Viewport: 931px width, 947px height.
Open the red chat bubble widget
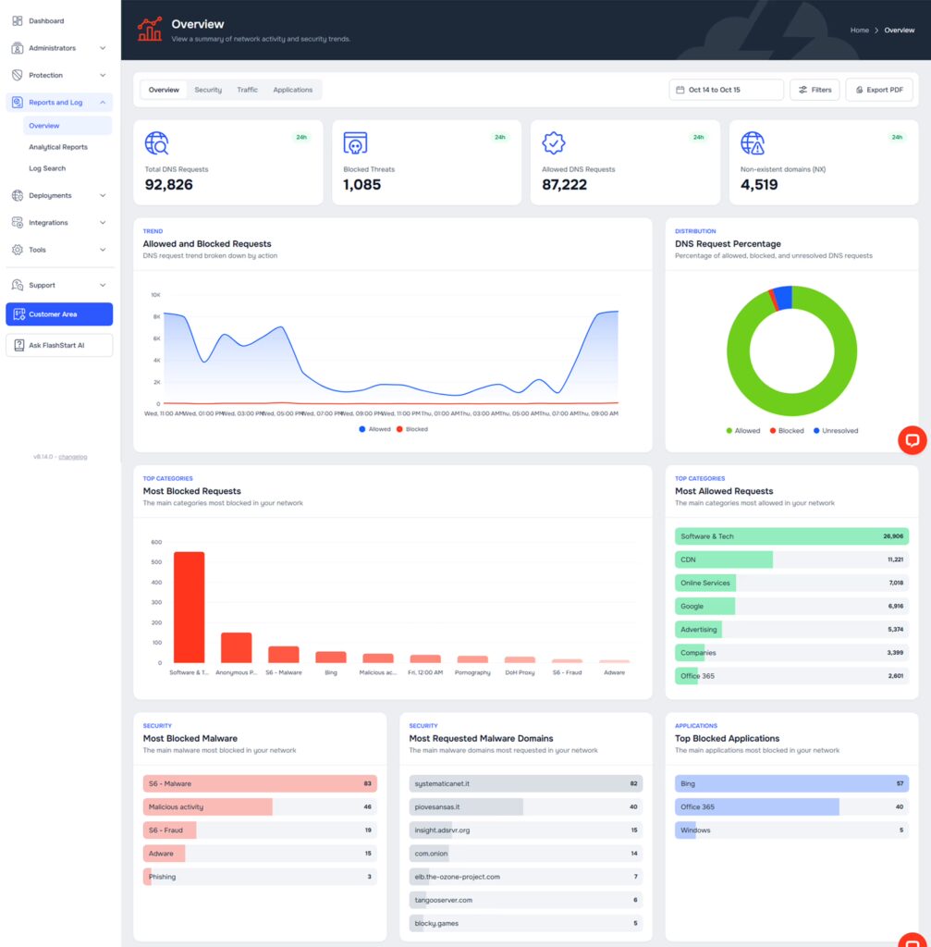(x=912, y=439)
